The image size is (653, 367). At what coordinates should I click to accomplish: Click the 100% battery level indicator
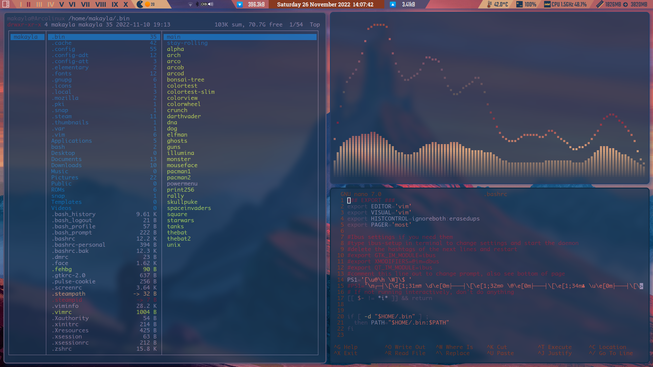point(531,5)
